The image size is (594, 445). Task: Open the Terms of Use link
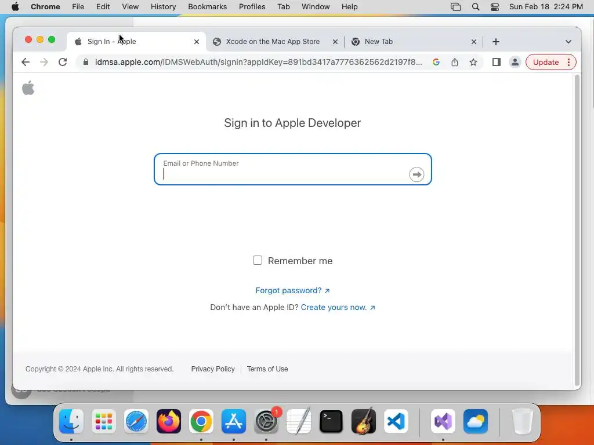click(267, 369)
